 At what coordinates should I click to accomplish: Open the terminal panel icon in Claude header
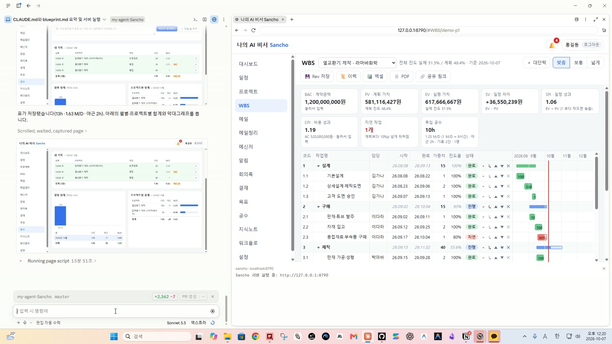(195, 19)
